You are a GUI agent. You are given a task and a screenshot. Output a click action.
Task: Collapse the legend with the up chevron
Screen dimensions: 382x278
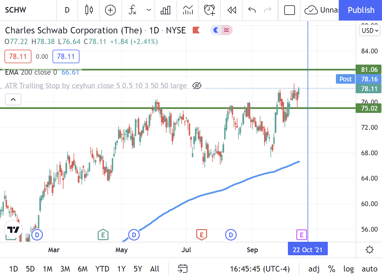click(13, 99)
